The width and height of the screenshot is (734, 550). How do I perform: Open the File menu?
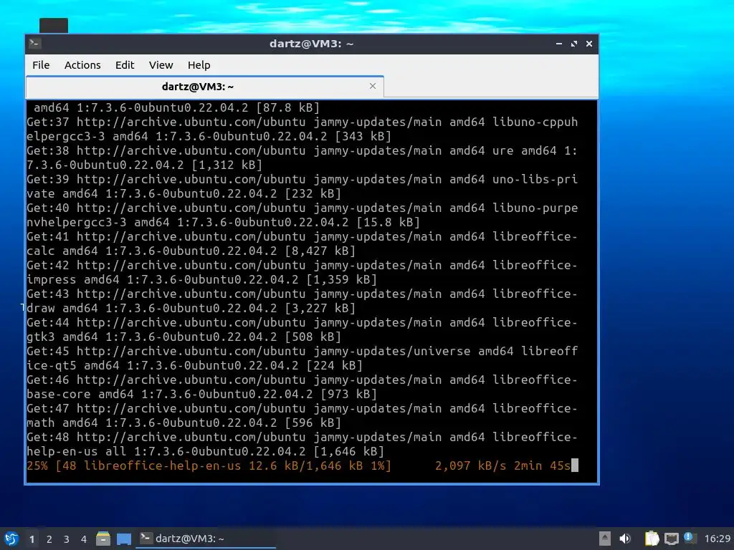pyautogui.click(x=41, y=65)
